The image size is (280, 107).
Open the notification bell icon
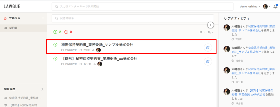[x=275, y=6]
